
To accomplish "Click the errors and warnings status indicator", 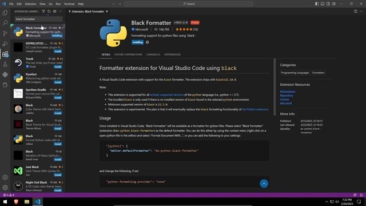I will tap(9, 195).
